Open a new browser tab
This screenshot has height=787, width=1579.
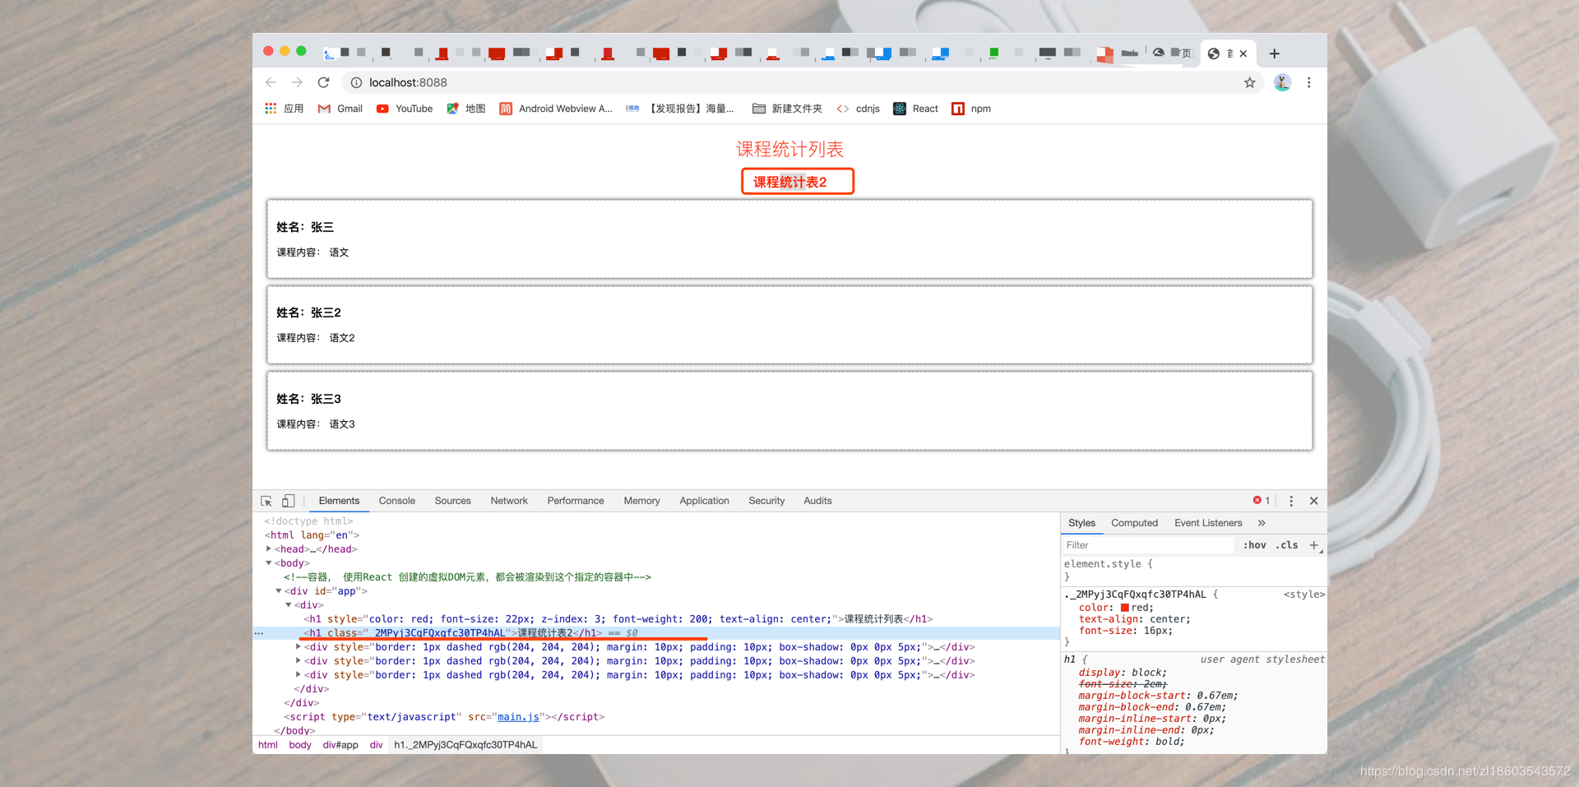(1274, 53)
